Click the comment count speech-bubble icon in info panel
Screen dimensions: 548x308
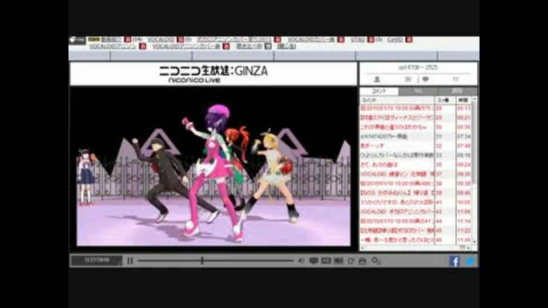[x=426, y=79]
